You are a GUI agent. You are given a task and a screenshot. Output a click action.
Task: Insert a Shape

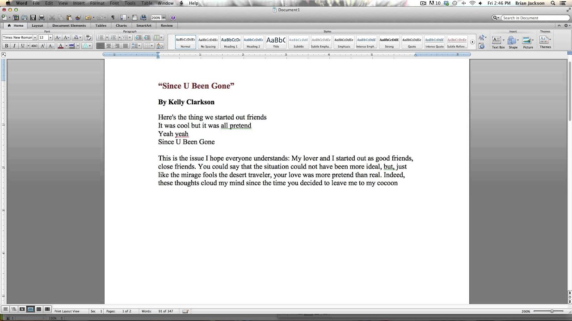click(513, 42)
